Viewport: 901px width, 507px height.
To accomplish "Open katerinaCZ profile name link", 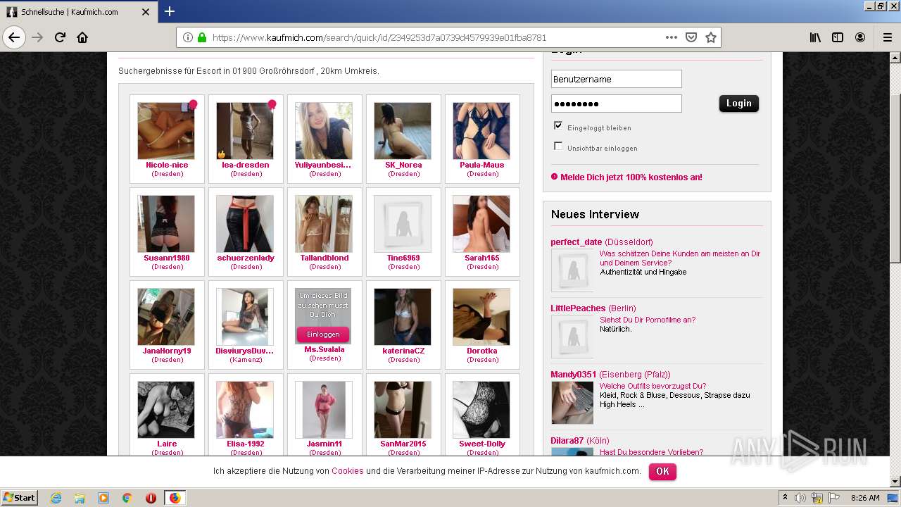I will tap(403, 351).
